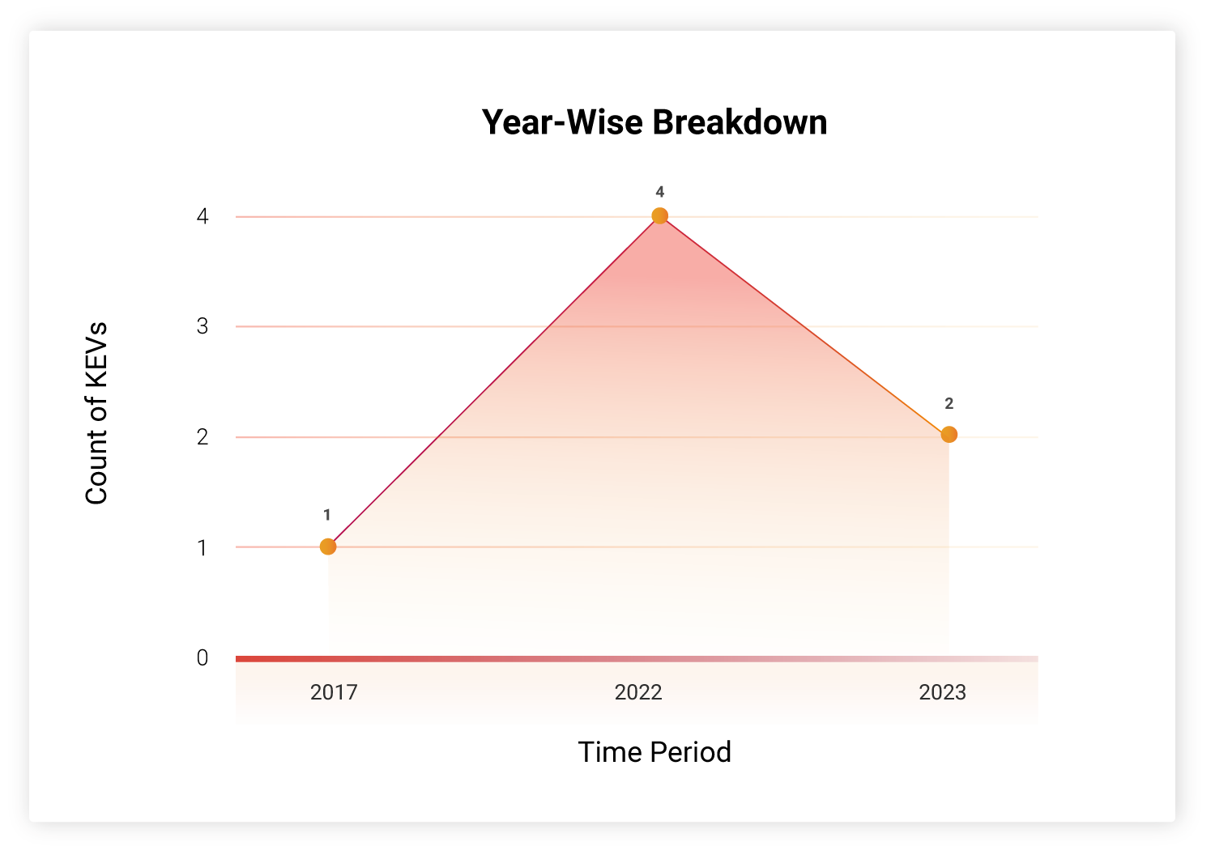Image resolution: width=1215 pixels, height=859 pixels.
Task: Select the 2023 x-axis label
Action: pyautogui.click(x=943, y=692)
